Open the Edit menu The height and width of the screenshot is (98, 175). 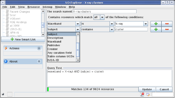click(13, 7)
